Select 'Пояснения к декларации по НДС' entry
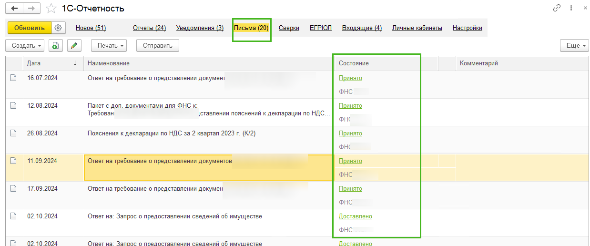This screenshot has height=246, width=590. [x=172, y=133]
